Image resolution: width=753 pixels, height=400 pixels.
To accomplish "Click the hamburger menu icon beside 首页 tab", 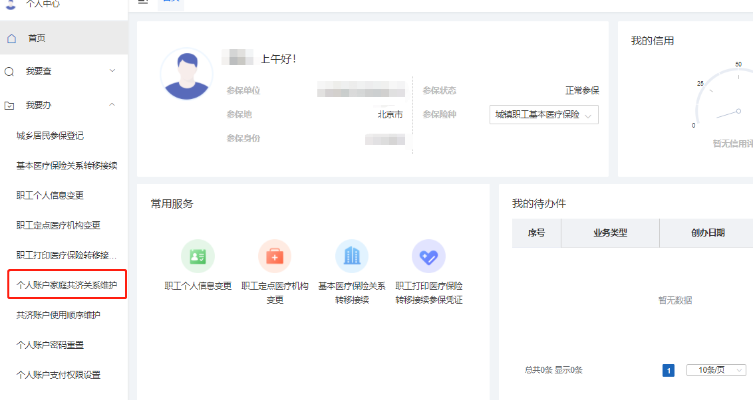I will [142, 2].
